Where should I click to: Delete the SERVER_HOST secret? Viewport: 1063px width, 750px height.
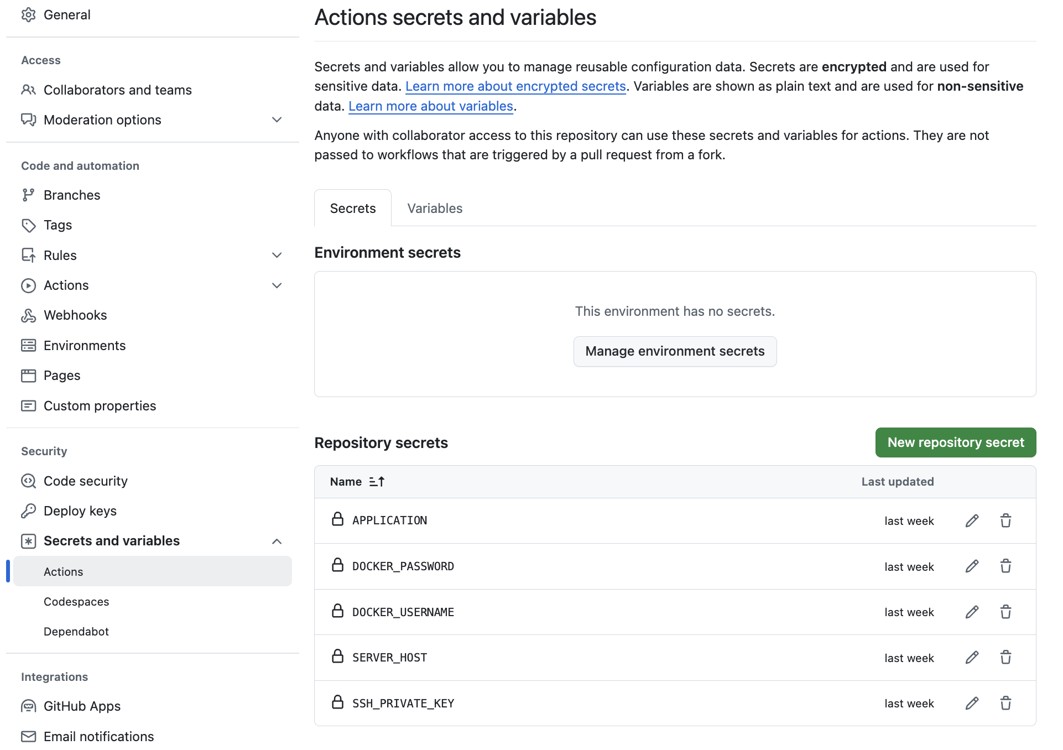(1005, 658)
